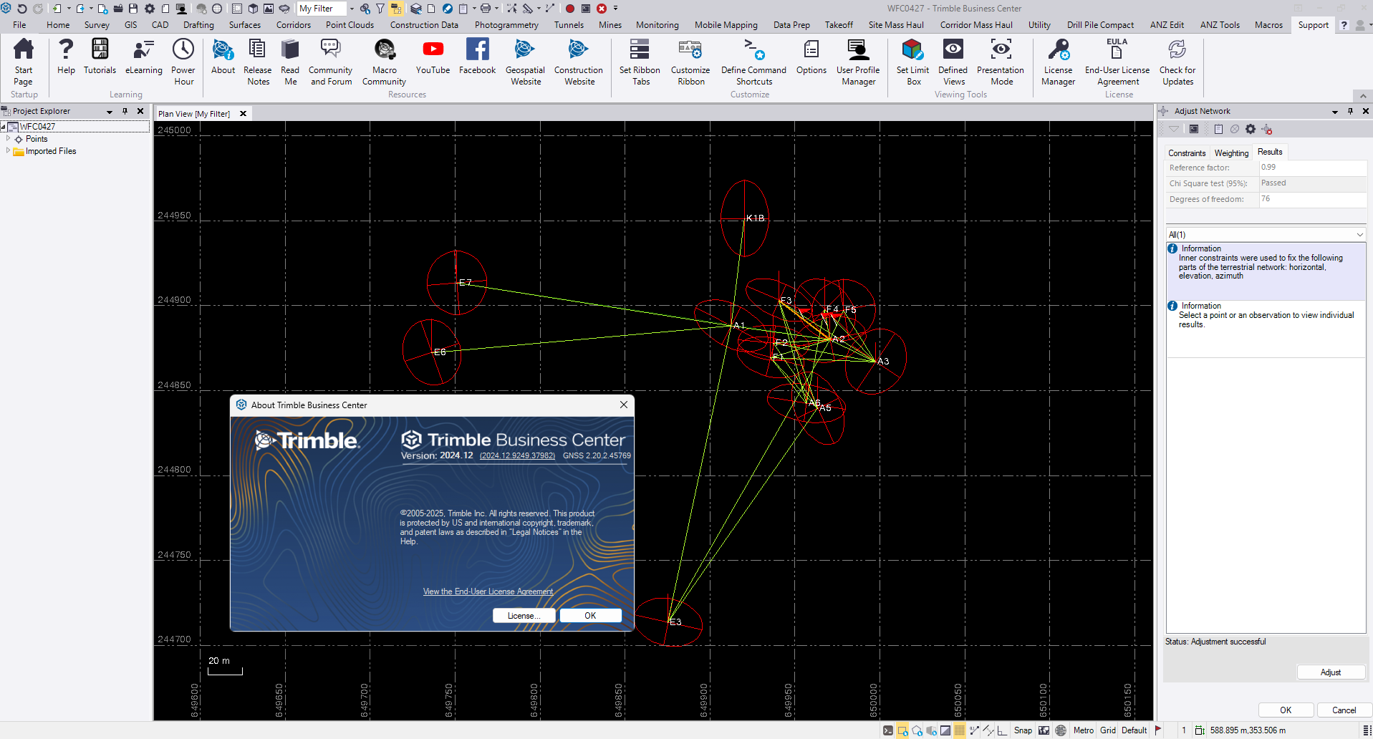Click the red flag icon in status bar
1373x739 pixels.
point(1158,730)
